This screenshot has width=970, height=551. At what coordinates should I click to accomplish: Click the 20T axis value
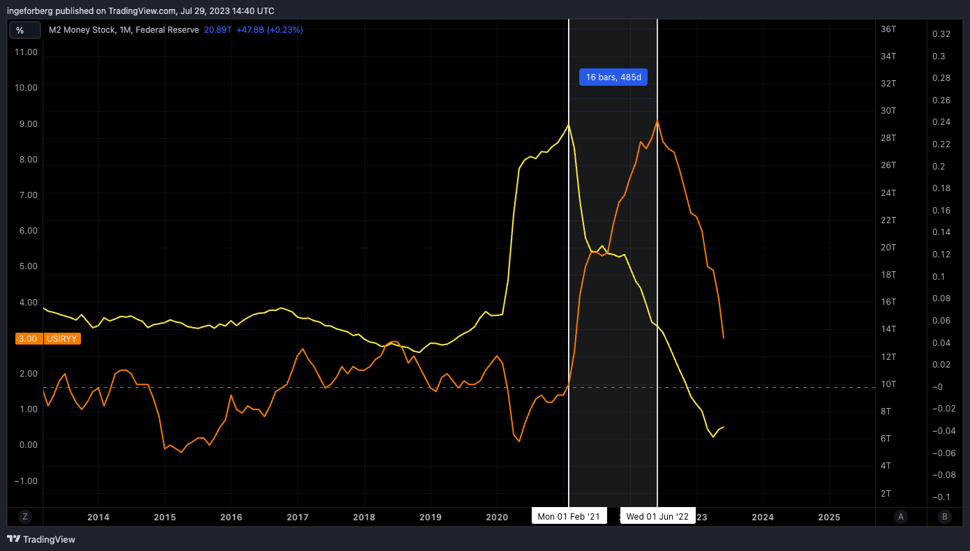coord(888,248)
